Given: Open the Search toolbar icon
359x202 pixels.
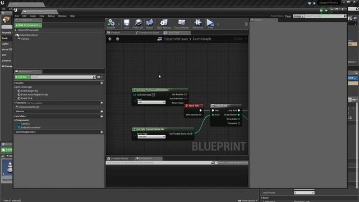Looking at the screenshot, I should coord(150,24).
